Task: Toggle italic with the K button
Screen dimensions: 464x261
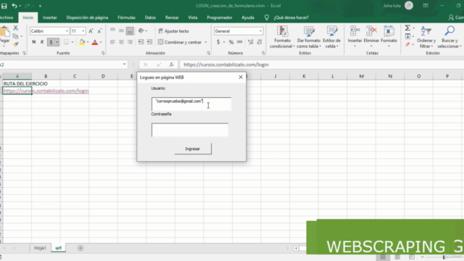Action: click(x=42, y=42)
